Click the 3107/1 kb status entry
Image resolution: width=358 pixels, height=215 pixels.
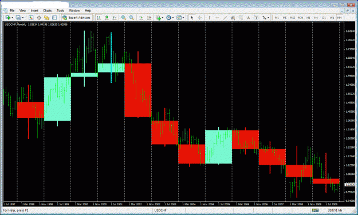click(x=335, y=210)
